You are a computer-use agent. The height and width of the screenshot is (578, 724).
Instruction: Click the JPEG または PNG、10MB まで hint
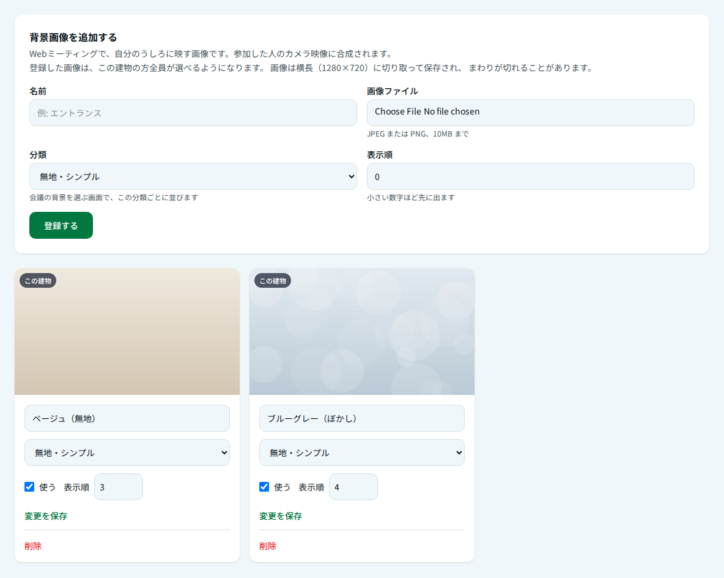point(418,133)
